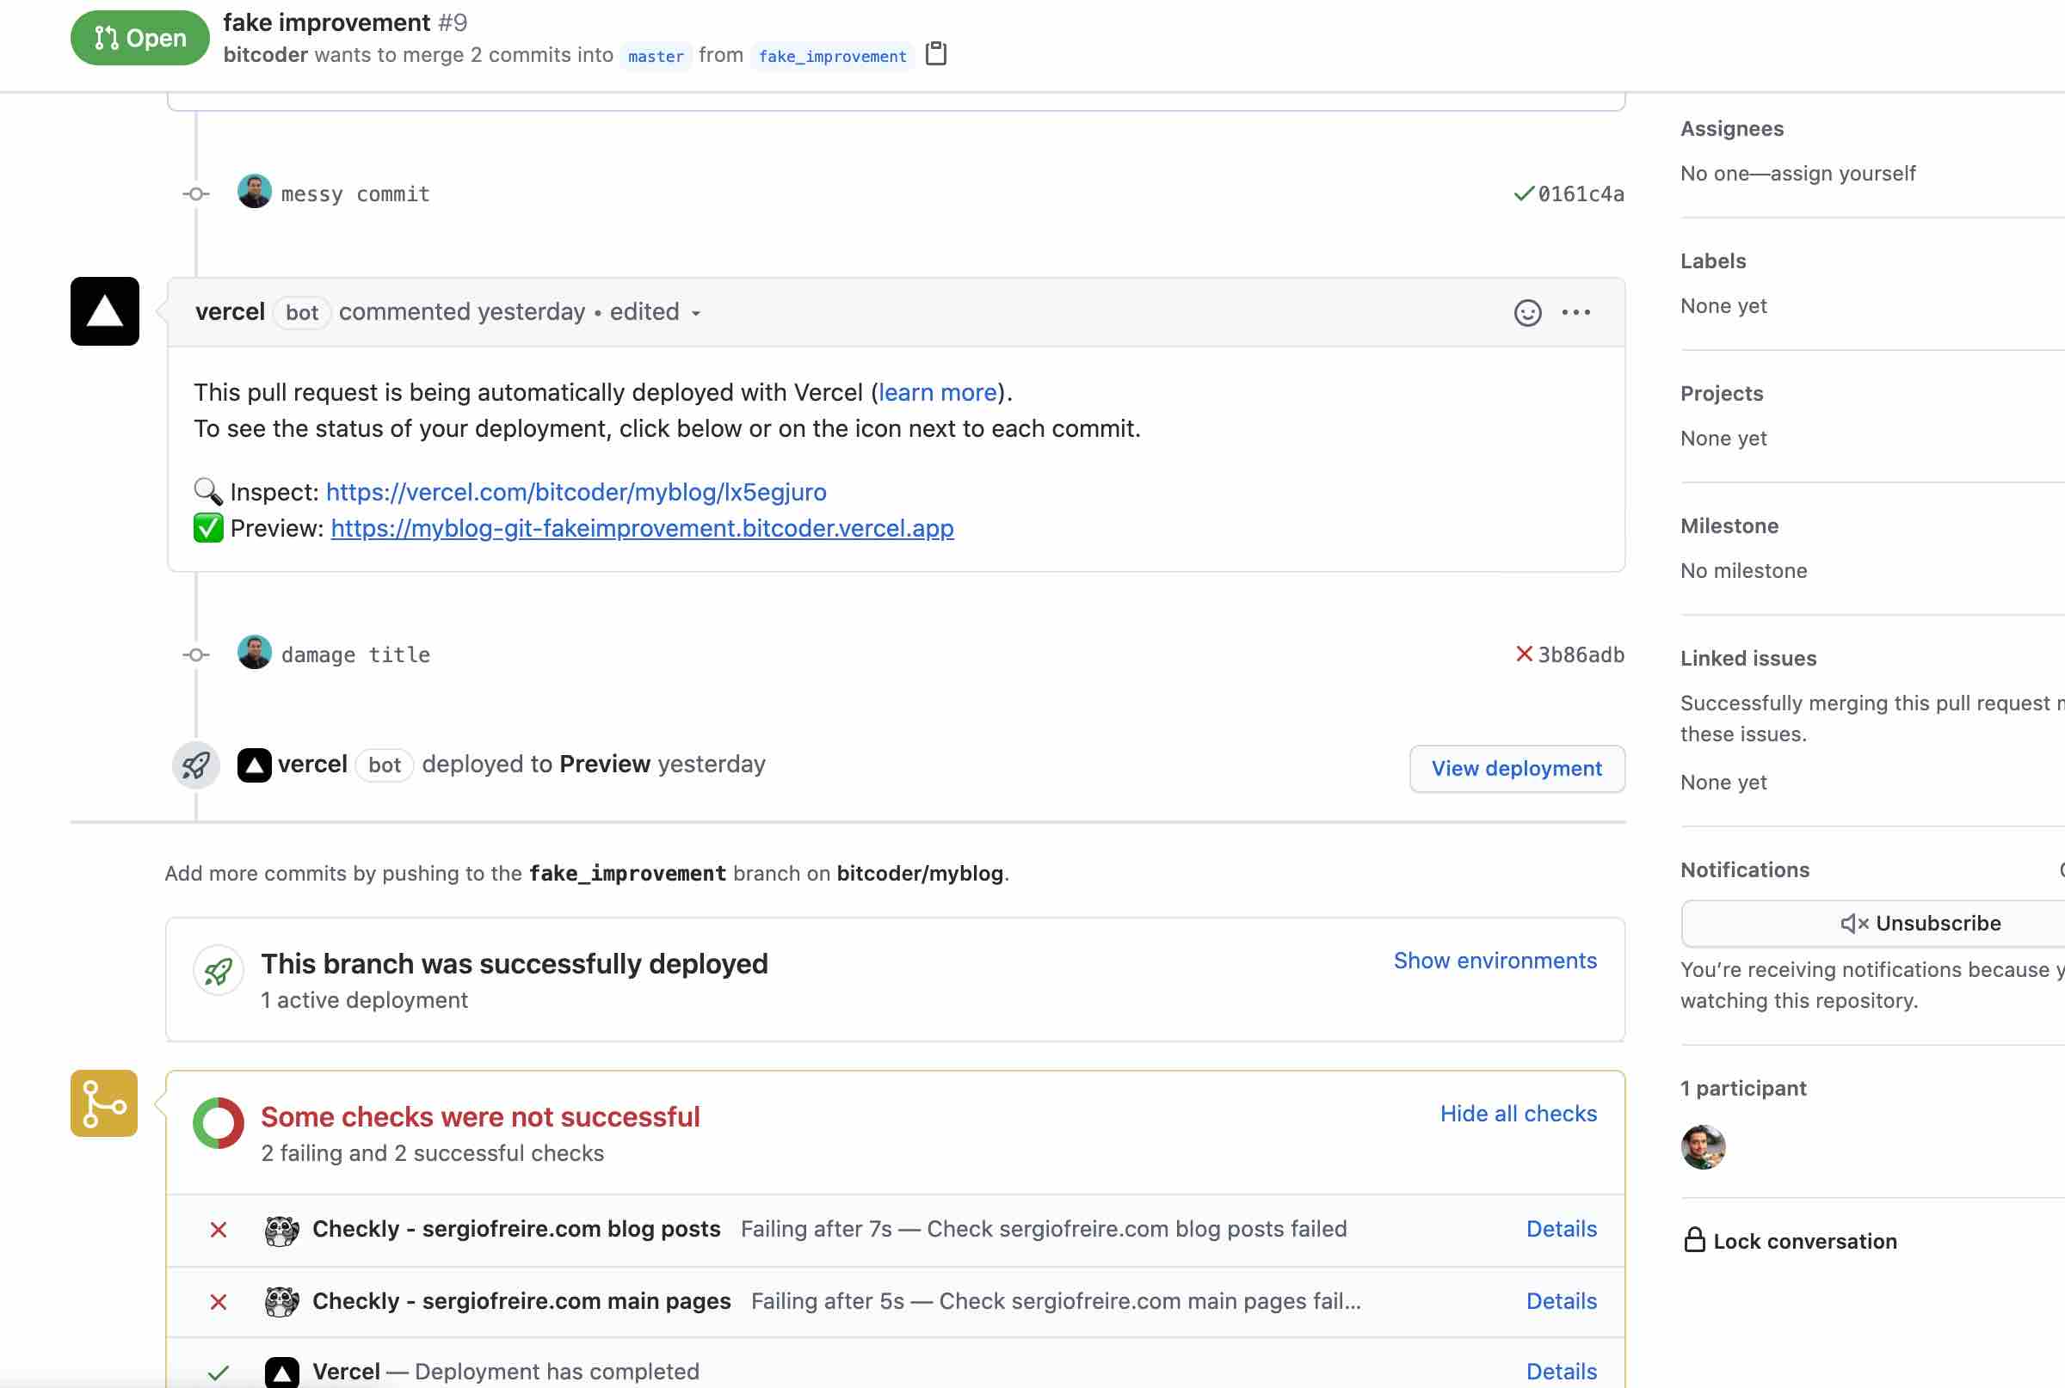This screenshot has width=2065, height=1388.
Task: Open Projects sidebar section
Action: [x=1722, y=393]
